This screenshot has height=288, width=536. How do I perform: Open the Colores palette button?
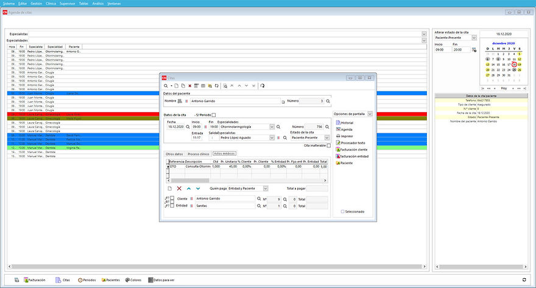point(133,280)
